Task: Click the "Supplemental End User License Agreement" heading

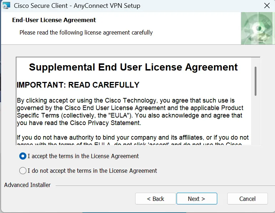Action: [133, 67]
